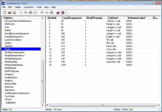Click the Open file folder icon
This screenshot has height=112, width=162.
point(10,13)
